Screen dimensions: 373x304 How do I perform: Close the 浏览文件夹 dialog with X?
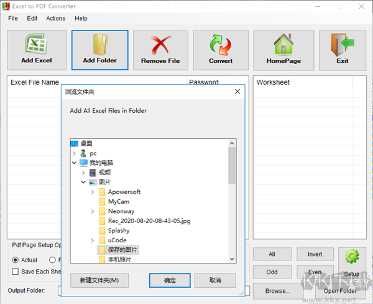237,92
